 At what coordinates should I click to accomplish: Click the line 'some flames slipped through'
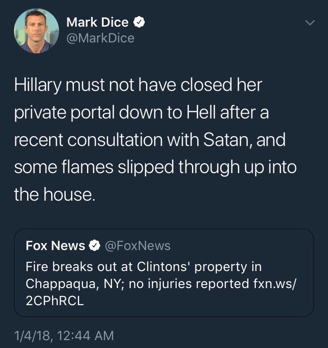[x=155, y=167]
